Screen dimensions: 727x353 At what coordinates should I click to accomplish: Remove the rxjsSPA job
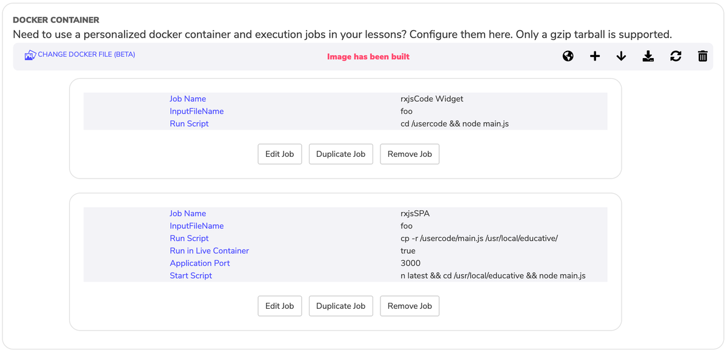coord(410,306)
